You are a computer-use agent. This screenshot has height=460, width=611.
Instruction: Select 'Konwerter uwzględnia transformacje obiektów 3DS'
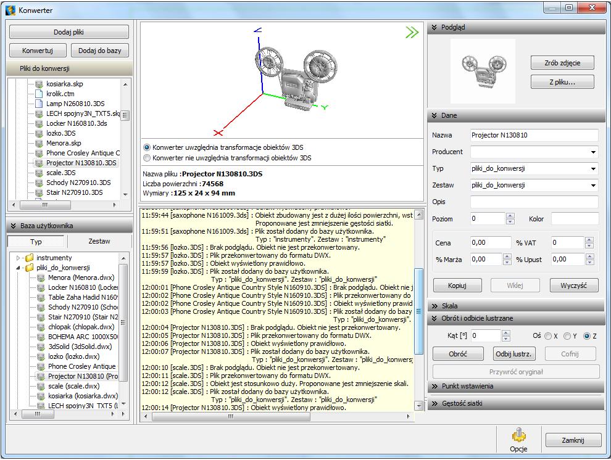(147, 147)
